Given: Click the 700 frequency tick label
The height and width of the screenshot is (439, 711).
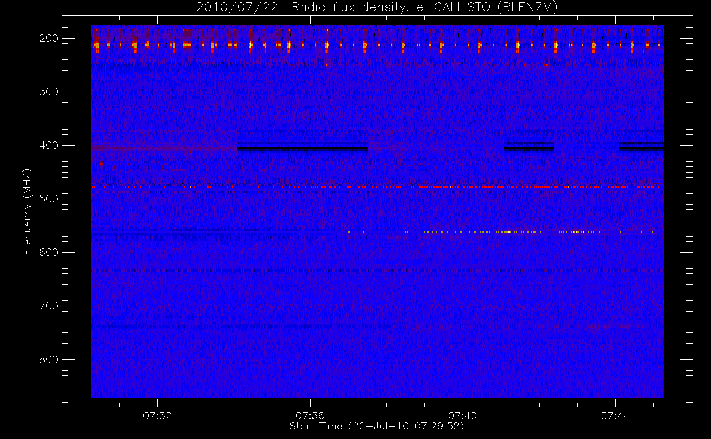Looking at the screenshot, I should click(49, 306).
